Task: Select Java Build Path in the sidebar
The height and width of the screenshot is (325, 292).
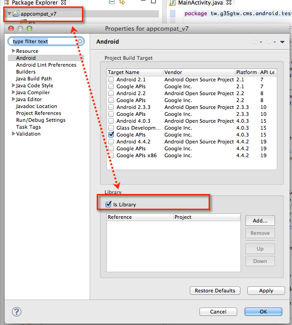Action: (34, 79)
